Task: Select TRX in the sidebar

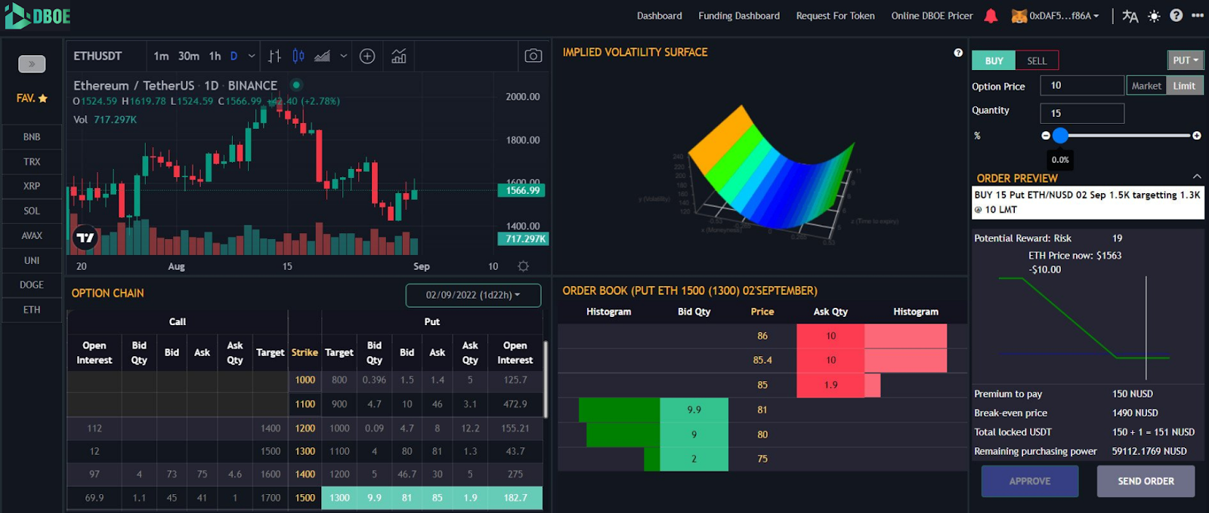Action: (x=32, y=162)
